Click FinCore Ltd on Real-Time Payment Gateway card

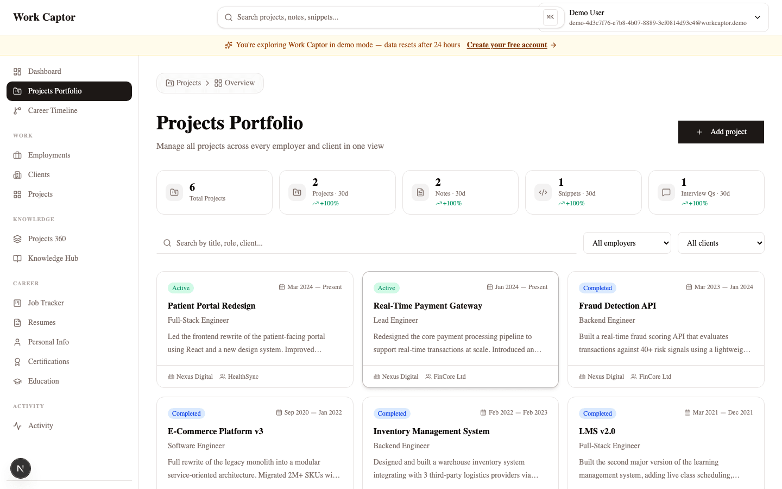(x=450, y=377)
